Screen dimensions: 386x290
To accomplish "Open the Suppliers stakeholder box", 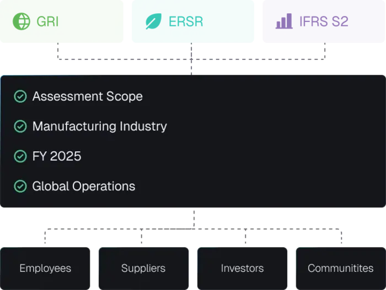I will (143, 269).
